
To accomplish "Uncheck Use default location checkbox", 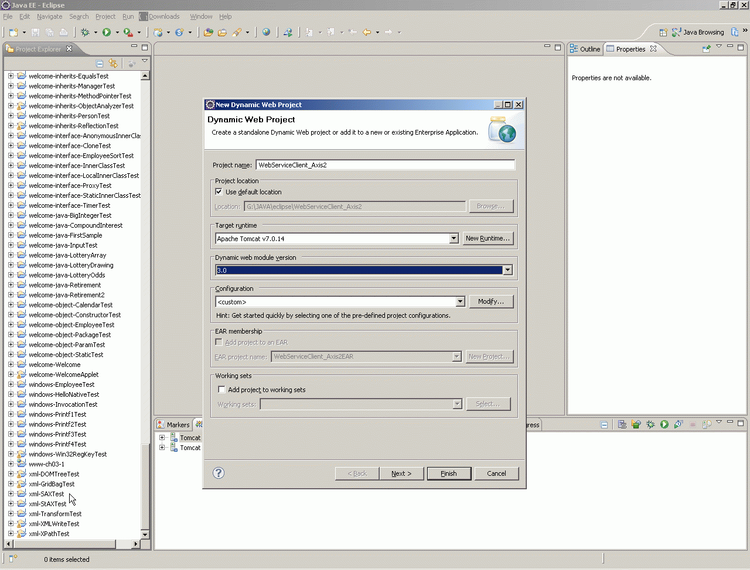I will (x=219, y=192).
